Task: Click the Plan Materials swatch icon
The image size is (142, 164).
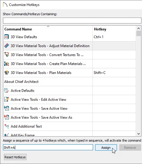Action: (7, 73)
